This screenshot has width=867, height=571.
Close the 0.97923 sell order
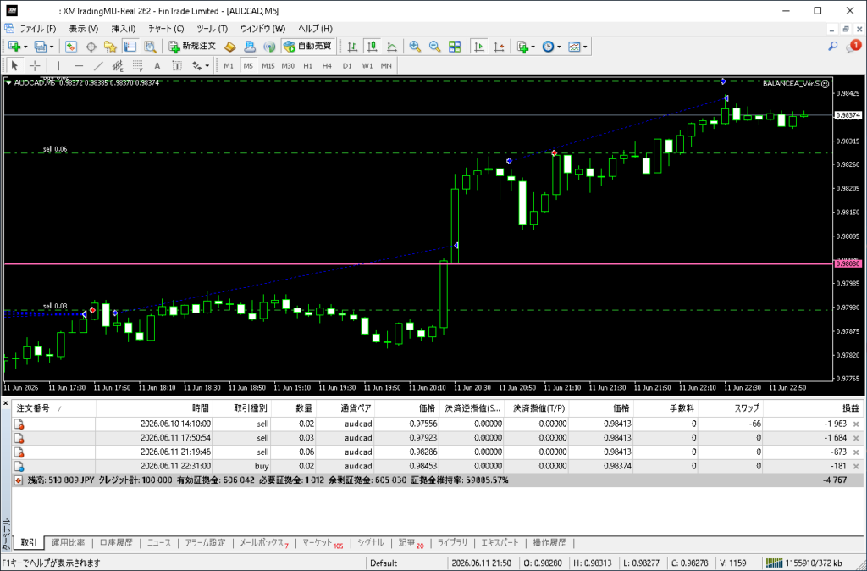point(856,438)
